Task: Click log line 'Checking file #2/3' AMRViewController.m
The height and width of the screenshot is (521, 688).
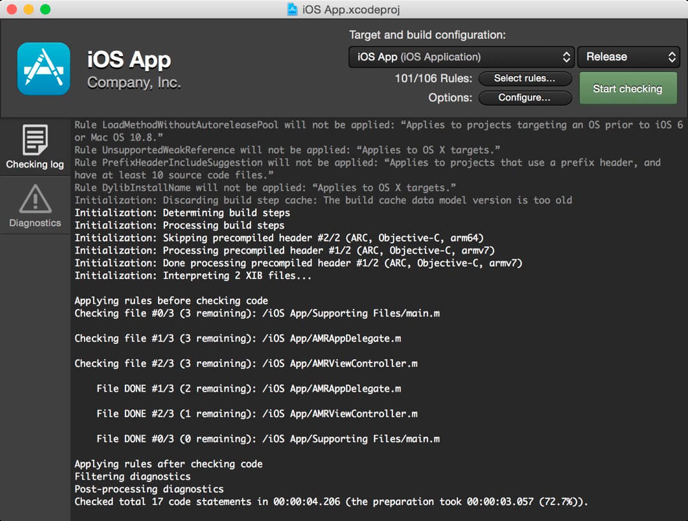Action: (246, 364)
